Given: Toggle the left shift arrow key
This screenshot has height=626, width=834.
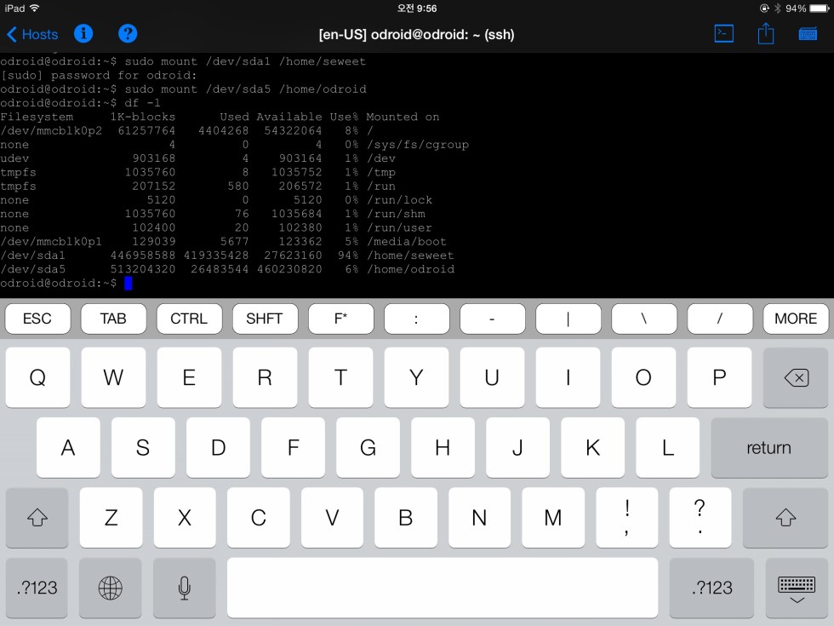Looking at the screenshot, I should [37, 518].
